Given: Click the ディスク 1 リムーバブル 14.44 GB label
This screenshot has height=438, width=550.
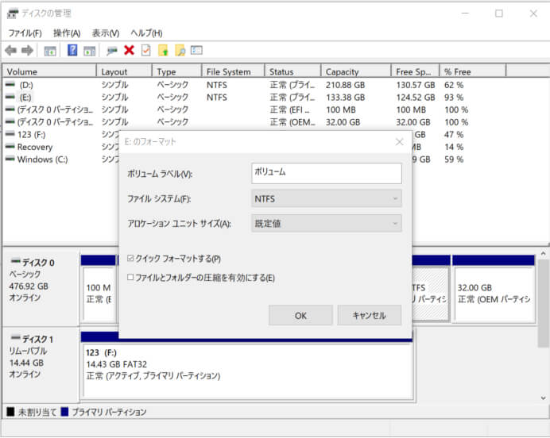Looking at the screenshot, I should (41, 364).
